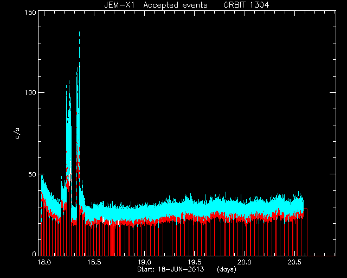Click the x-axis tick label 20.5
Viewport: 347px width, 278px height.
click(x=294, y=262)
